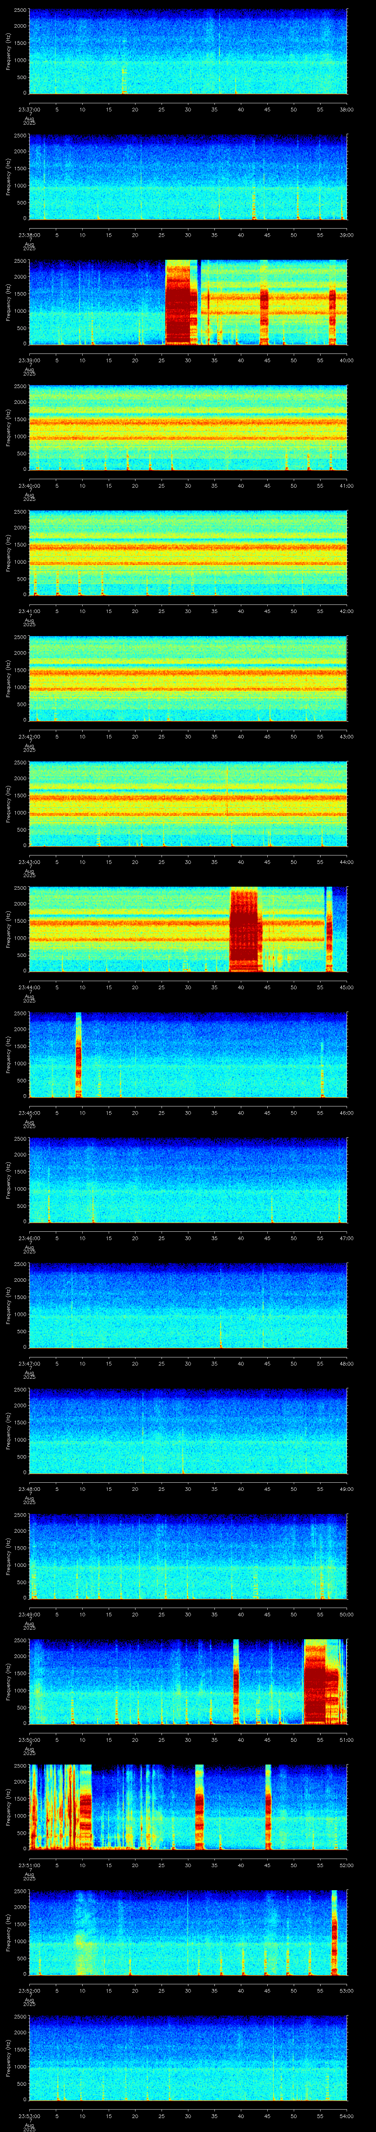Viewport: 376px width, 2132px height.
Task: Select the 23:43:00 time axis label
Action: pyautogui.click(x=29, y=862)
